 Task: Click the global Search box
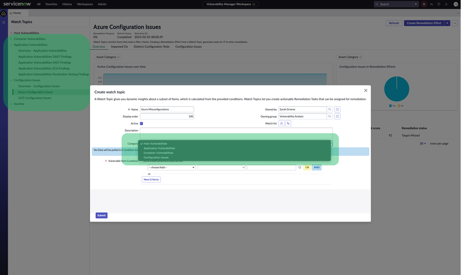393,4
